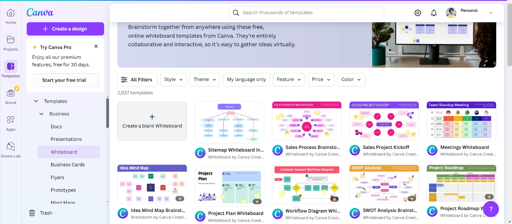The width and height of the screenshot is (512, 224).
Task: Open the purple help question button
Action: click(x=491, y=209)
